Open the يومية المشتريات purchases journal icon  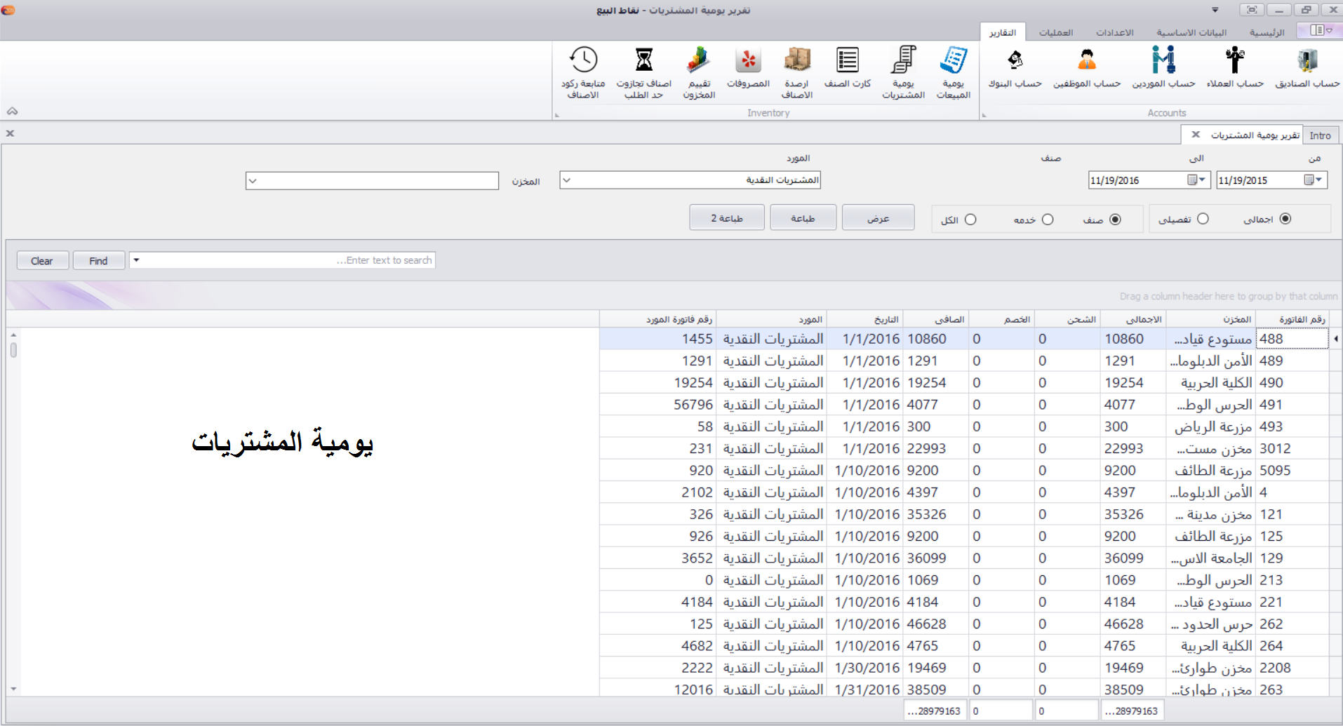pyautogui.click(x=903, y=71)
